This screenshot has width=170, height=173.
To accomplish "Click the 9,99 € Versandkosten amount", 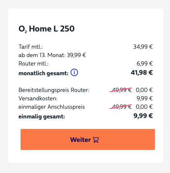I will (144, 98).
